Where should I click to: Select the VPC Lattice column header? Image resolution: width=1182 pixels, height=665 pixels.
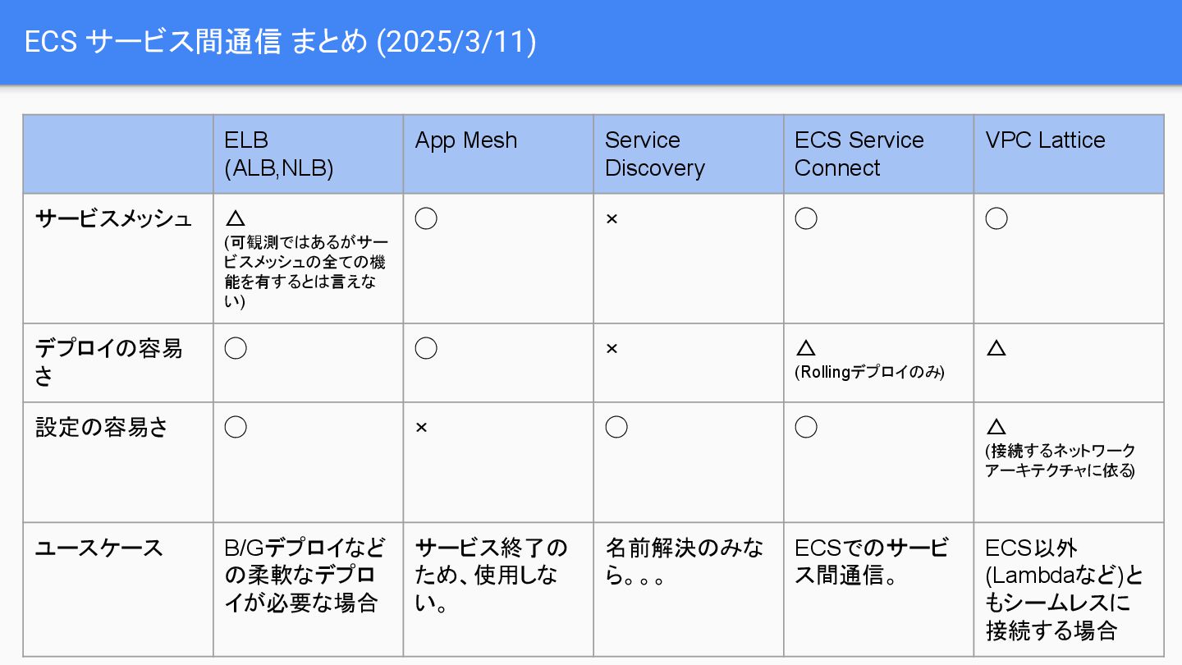[1069, 154]
